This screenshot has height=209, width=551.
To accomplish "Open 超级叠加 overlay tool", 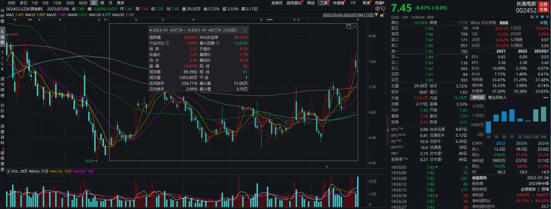I will click(294, 2).
